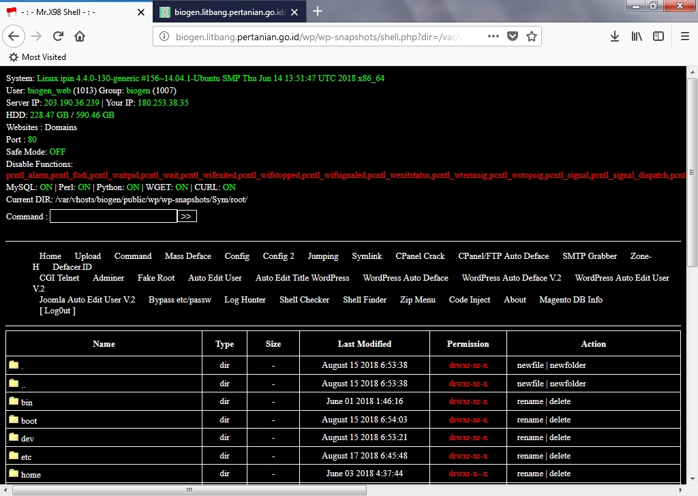The image size is (698, 496).
Task: Click the Domains link next to Websites
Action: (61, 127)
